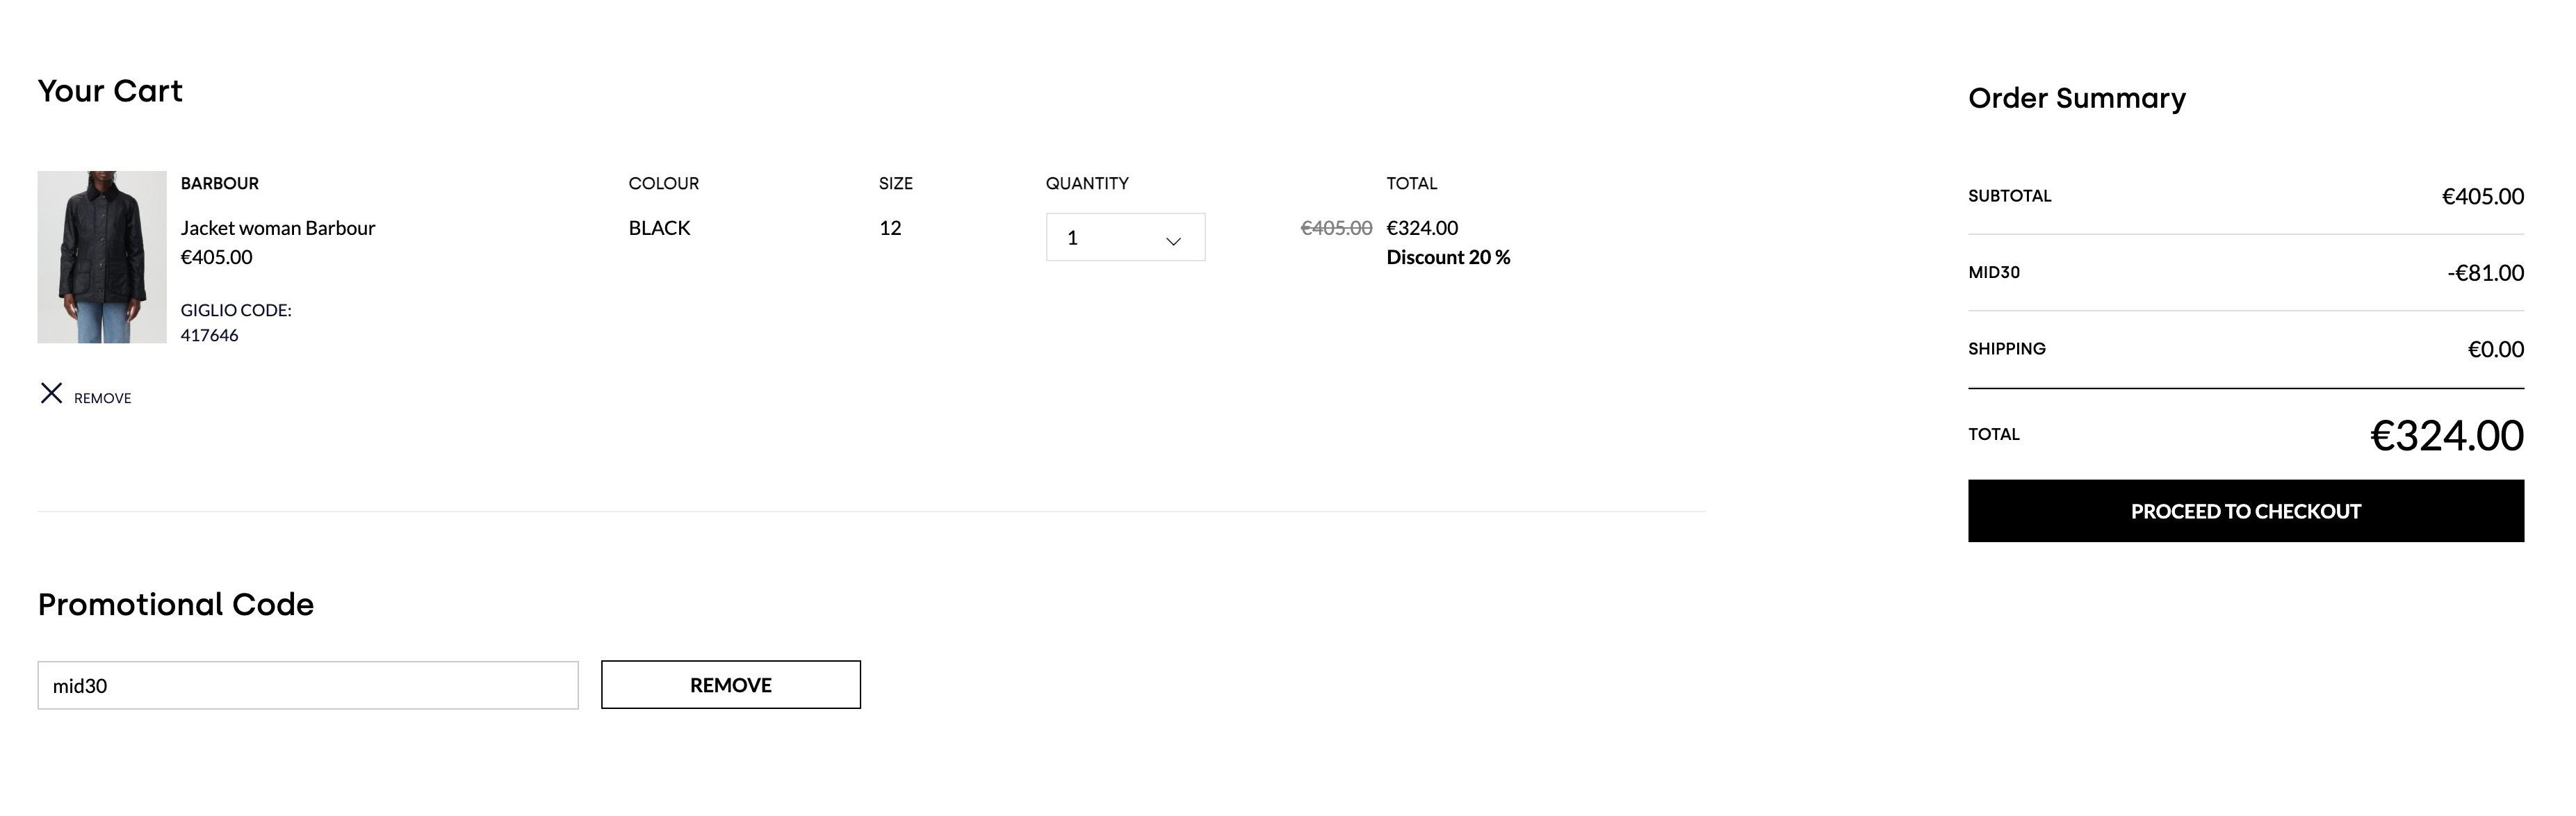2576x816 pixels.
Task: Click the Promotional Code heading
Action: coord(176,604)
